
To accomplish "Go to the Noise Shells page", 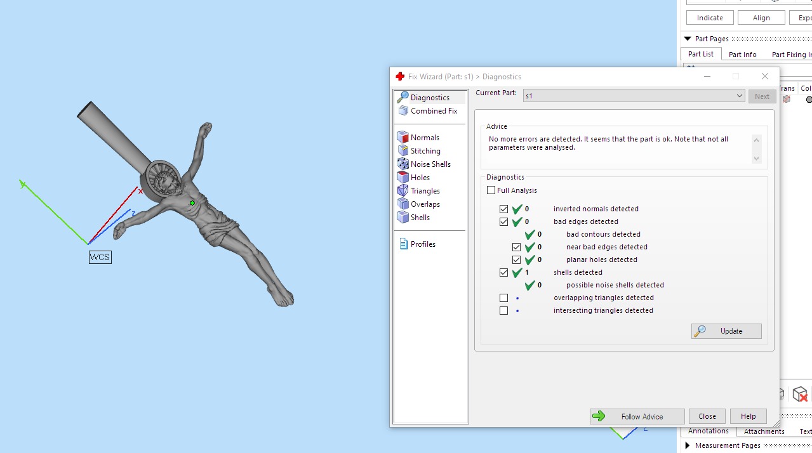I will coord(430,164).
